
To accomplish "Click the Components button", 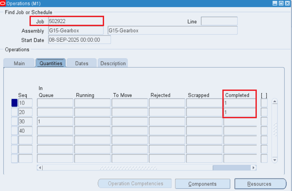I will tap(202, 184).
